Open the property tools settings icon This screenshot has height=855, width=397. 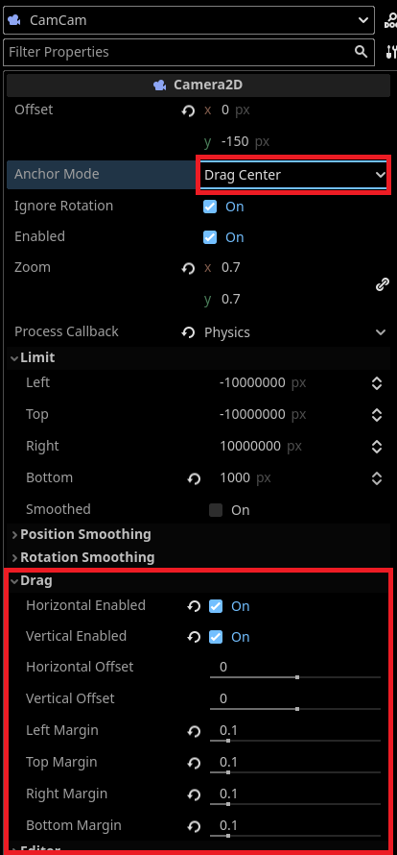tap(391, 52)
